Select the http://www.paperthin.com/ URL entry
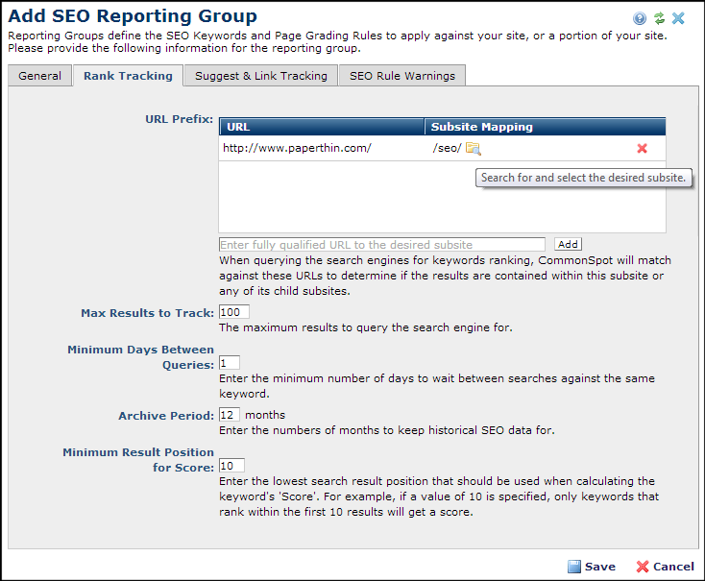This screenshot has width=705, height=581. 297,148
